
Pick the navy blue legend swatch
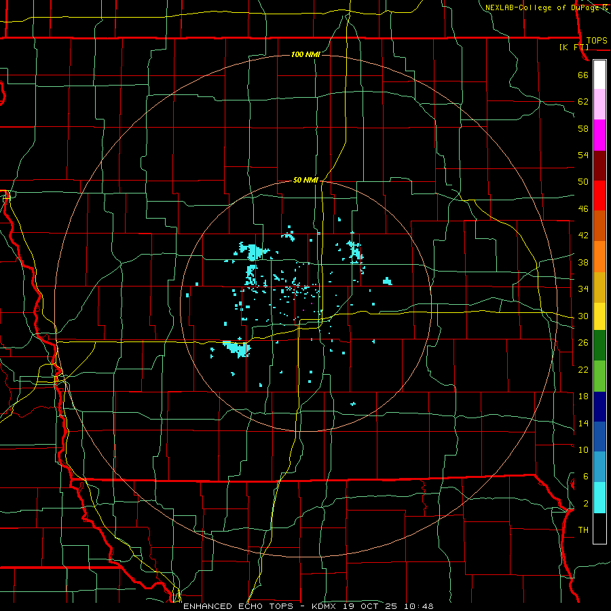click(x=599, y=407)
